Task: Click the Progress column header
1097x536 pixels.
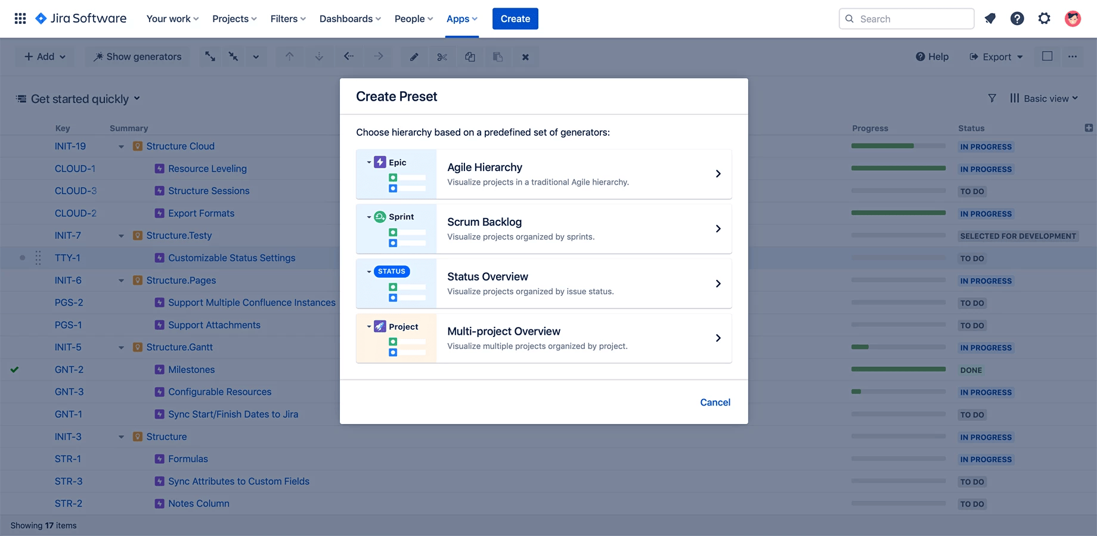Action: [x=870, y=128]
